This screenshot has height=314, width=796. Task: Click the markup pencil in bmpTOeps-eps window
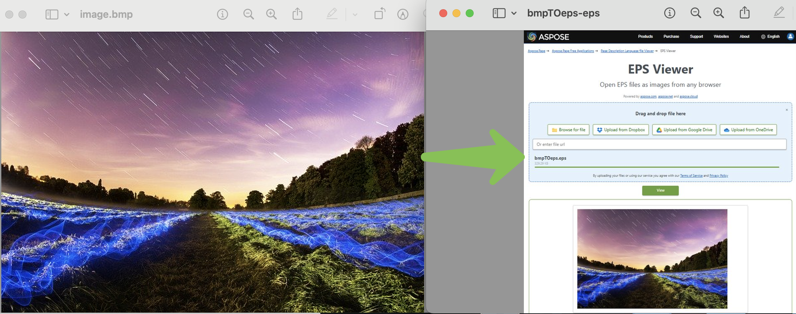click(x=779, y=13)
